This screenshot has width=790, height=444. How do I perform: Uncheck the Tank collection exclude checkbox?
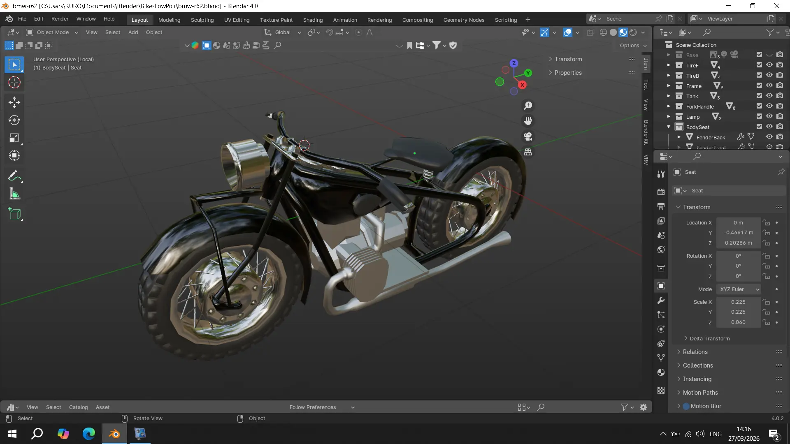pos(759,96)
